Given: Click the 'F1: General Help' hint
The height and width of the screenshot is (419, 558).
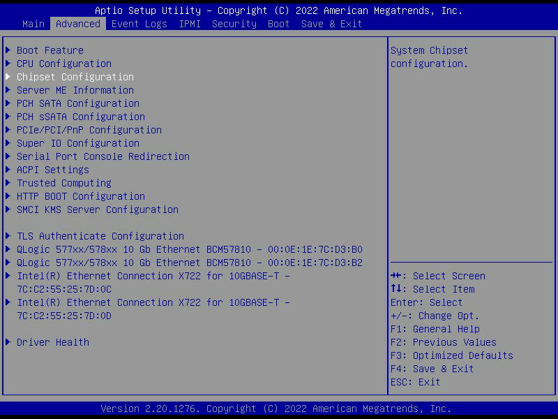Looking at the screenshot, I should coord(435,329).
